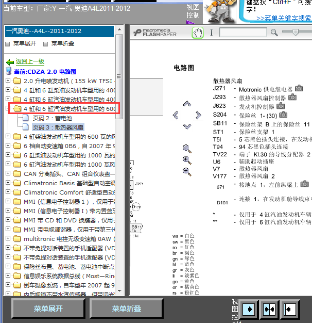Screen dimensions: 312x323
Task: Click the 视图控制 label at top
Action: tap(193, 11)
